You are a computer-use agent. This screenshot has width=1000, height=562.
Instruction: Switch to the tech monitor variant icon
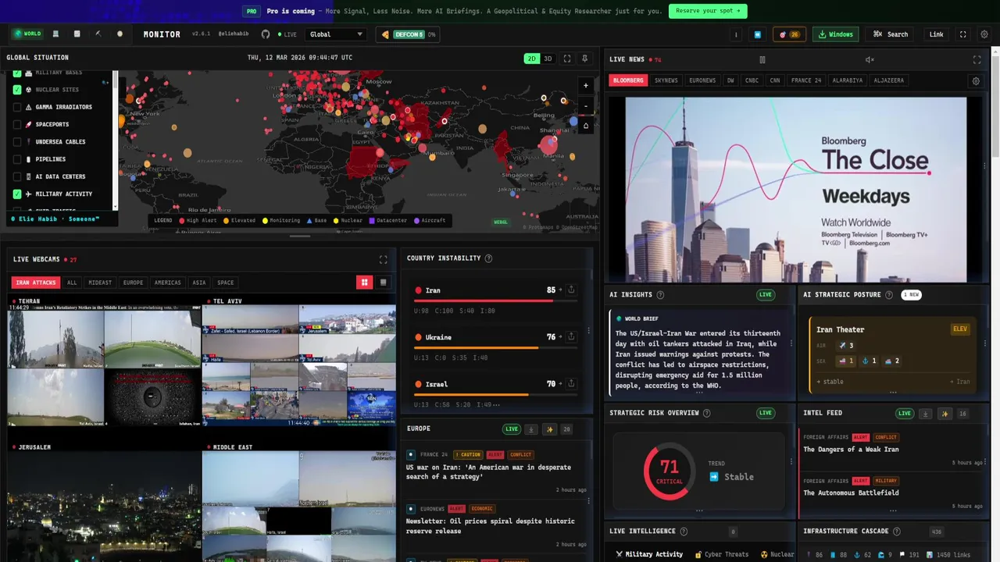point(55,34)
